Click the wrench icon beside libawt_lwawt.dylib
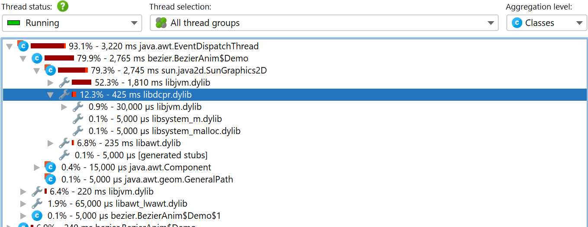 (x=37, y=203)
